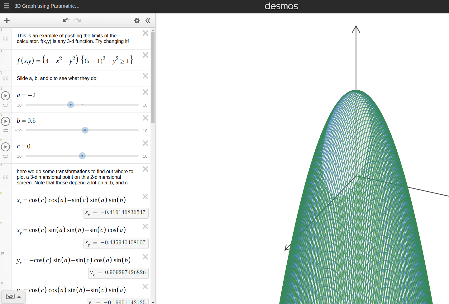Delete the 'Slide a, b, and c' note
The width and height of the screenshot is (449, 304).
click(145, 76)
